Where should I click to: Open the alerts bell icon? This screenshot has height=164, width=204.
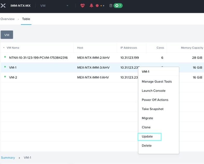(91, 6)
